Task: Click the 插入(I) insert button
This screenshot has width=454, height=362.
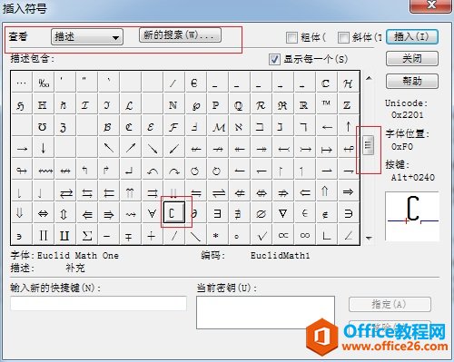Action: [x=412, y=37]
